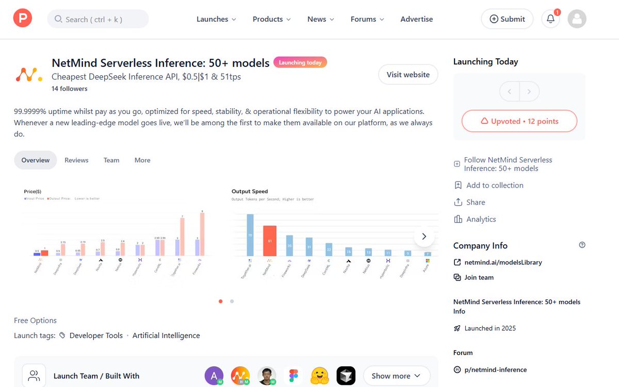Open the notifications bell
Viewport: 619px width, 387px height.
(x=551, y=19)
